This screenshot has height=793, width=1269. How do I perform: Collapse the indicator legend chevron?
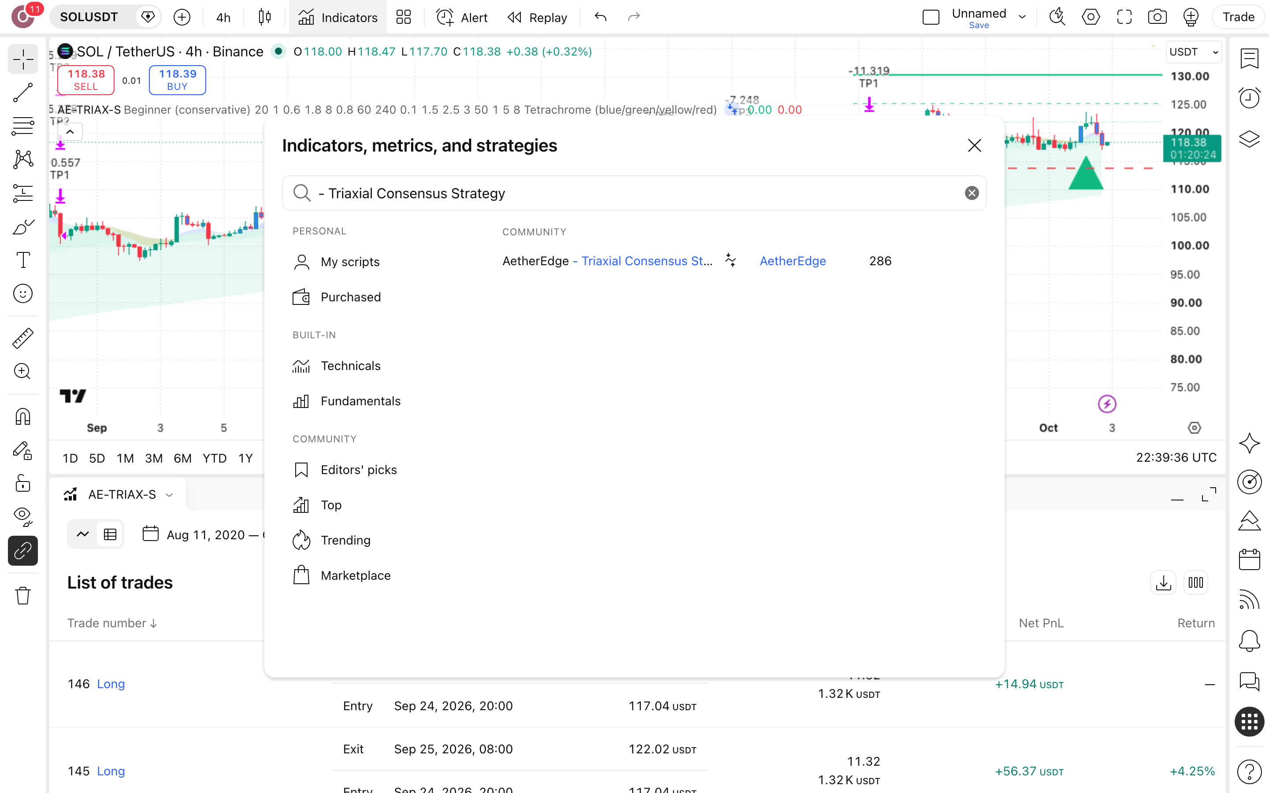tap(70, 132)
